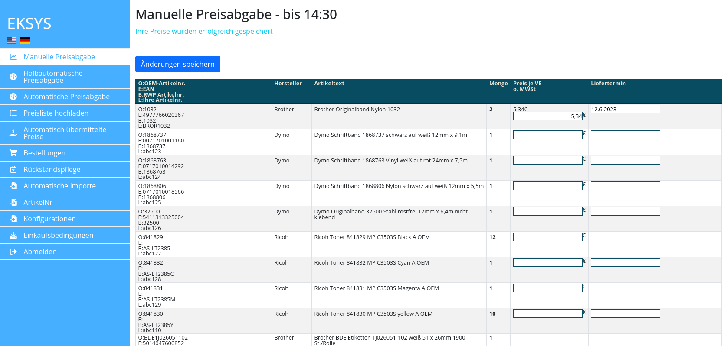This screenshot has height=346, width=727.
Task: Focus price field for Dymo Schriftband 1868737
Action: pos(547,135)
